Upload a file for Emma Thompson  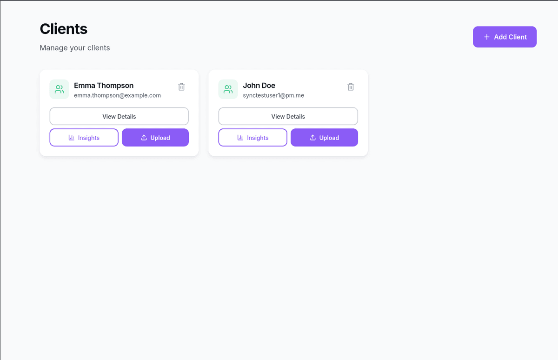click(155, 137)
